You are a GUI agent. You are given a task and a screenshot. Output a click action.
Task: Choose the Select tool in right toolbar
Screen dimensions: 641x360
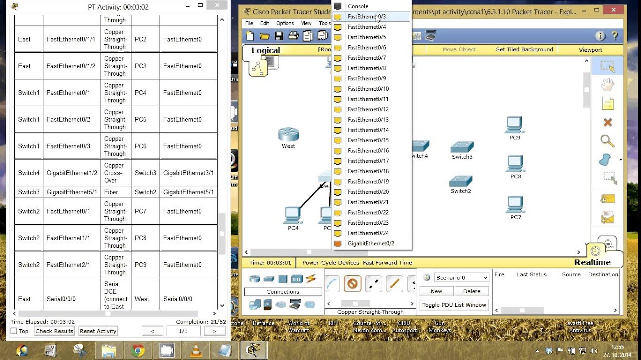[x=607, y=66]
